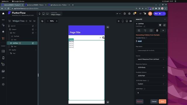Viewport: 187px width, 105px height.
Task: Open the Response Options JSON Body dropdown
Action: pos(151,67)
